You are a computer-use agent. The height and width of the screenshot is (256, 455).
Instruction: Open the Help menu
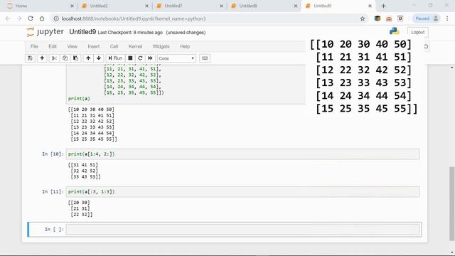pyautogui.click(x=185, y=46)
